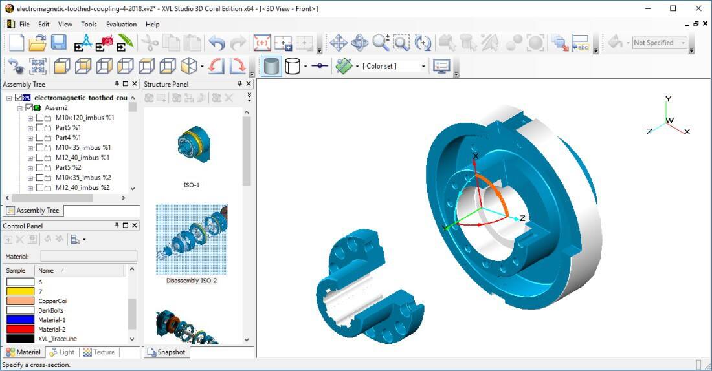Click the Undo arrow icon
The height and width of the screenshot is (371, 712).
click(216, 43)
